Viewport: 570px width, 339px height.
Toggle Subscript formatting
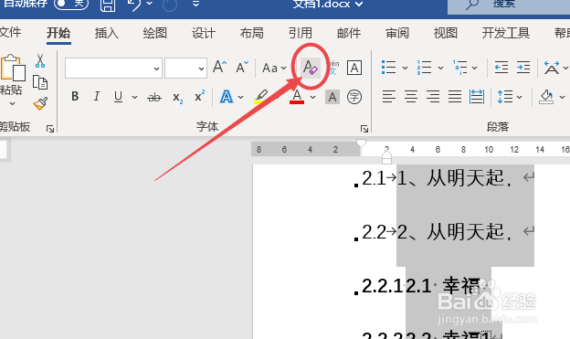[178, 98]
